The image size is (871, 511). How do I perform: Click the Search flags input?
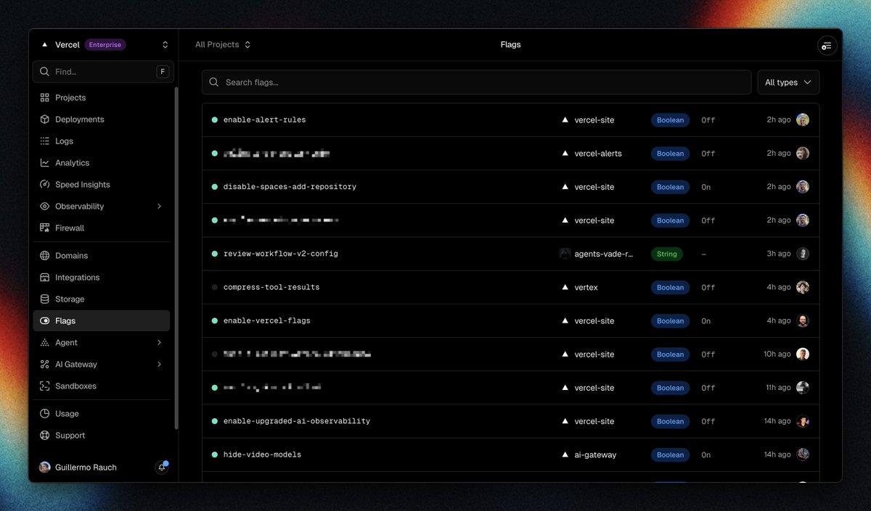(476, 83)
